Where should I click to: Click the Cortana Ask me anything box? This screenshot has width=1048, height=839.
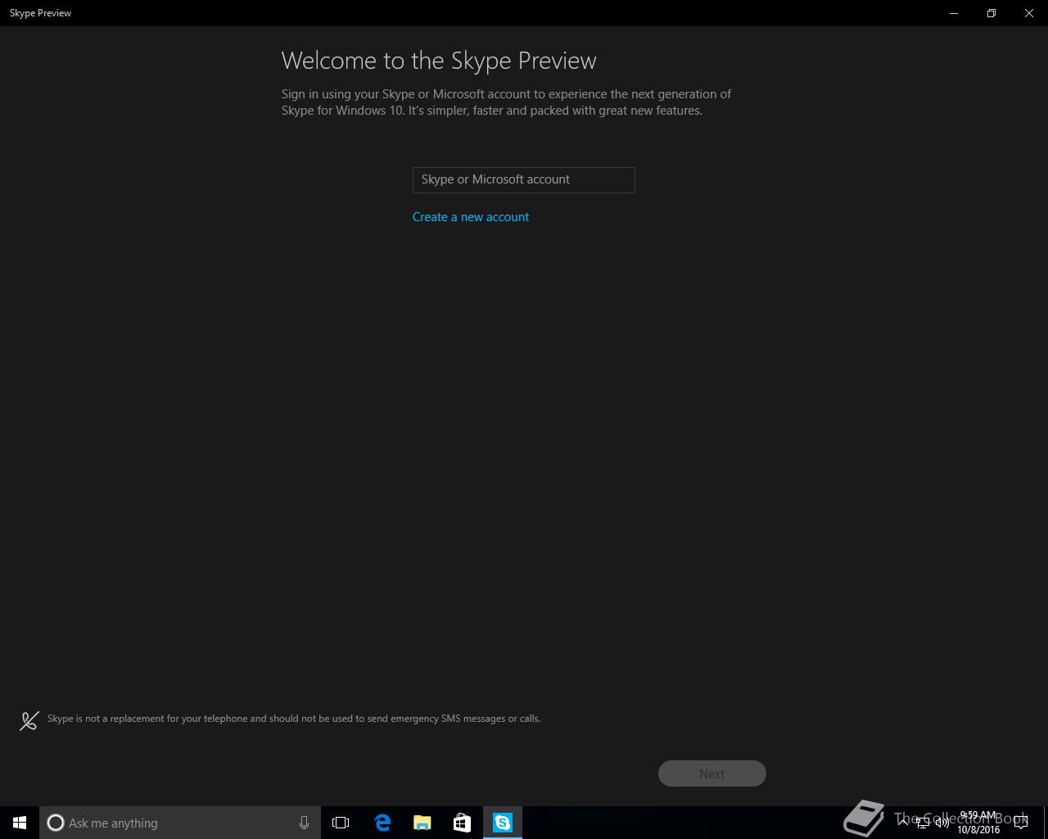(180, 823)
